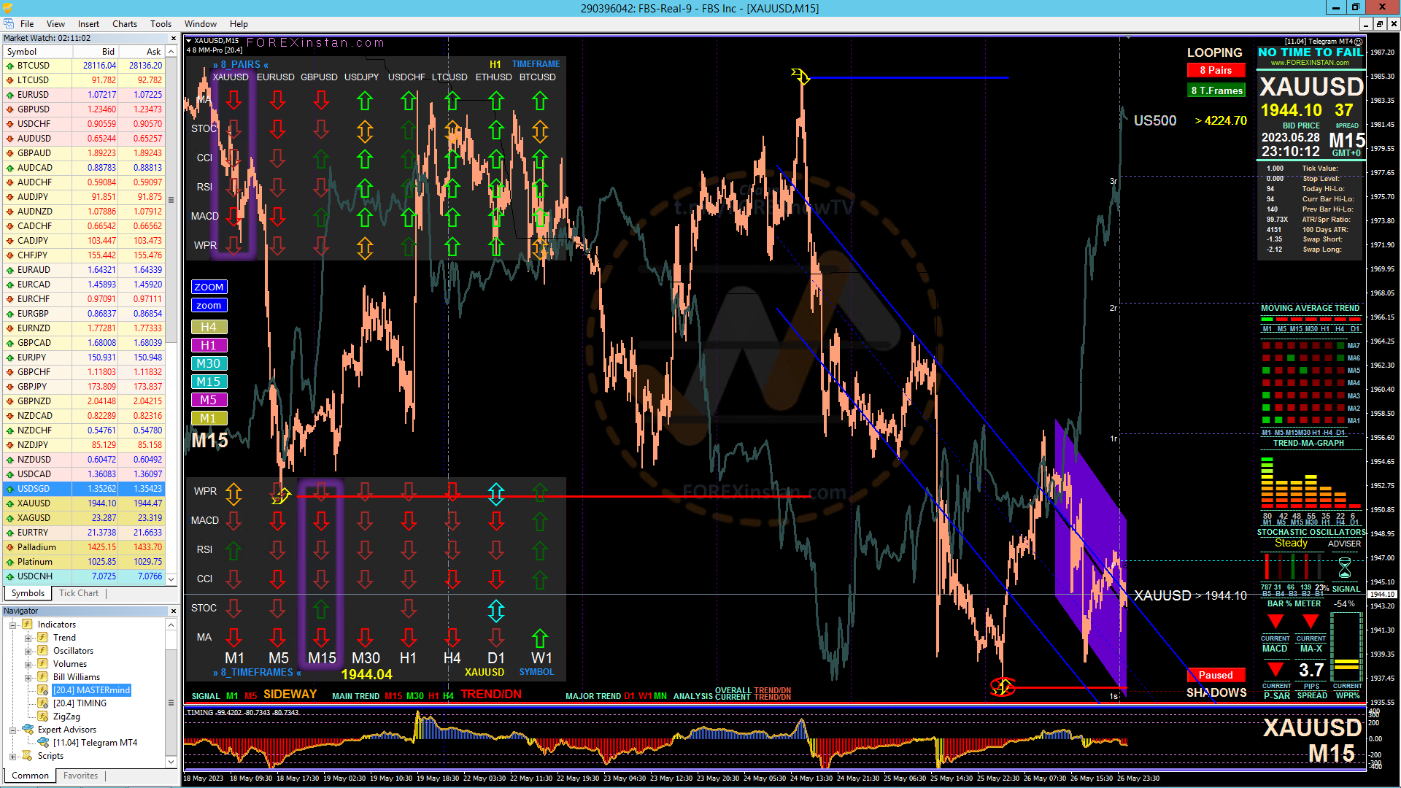Switch to the Tick Chart tab

pyautogui.click(x=79, y=593)
